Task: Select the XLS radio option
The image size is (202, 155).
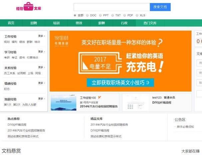Action: 137,15
